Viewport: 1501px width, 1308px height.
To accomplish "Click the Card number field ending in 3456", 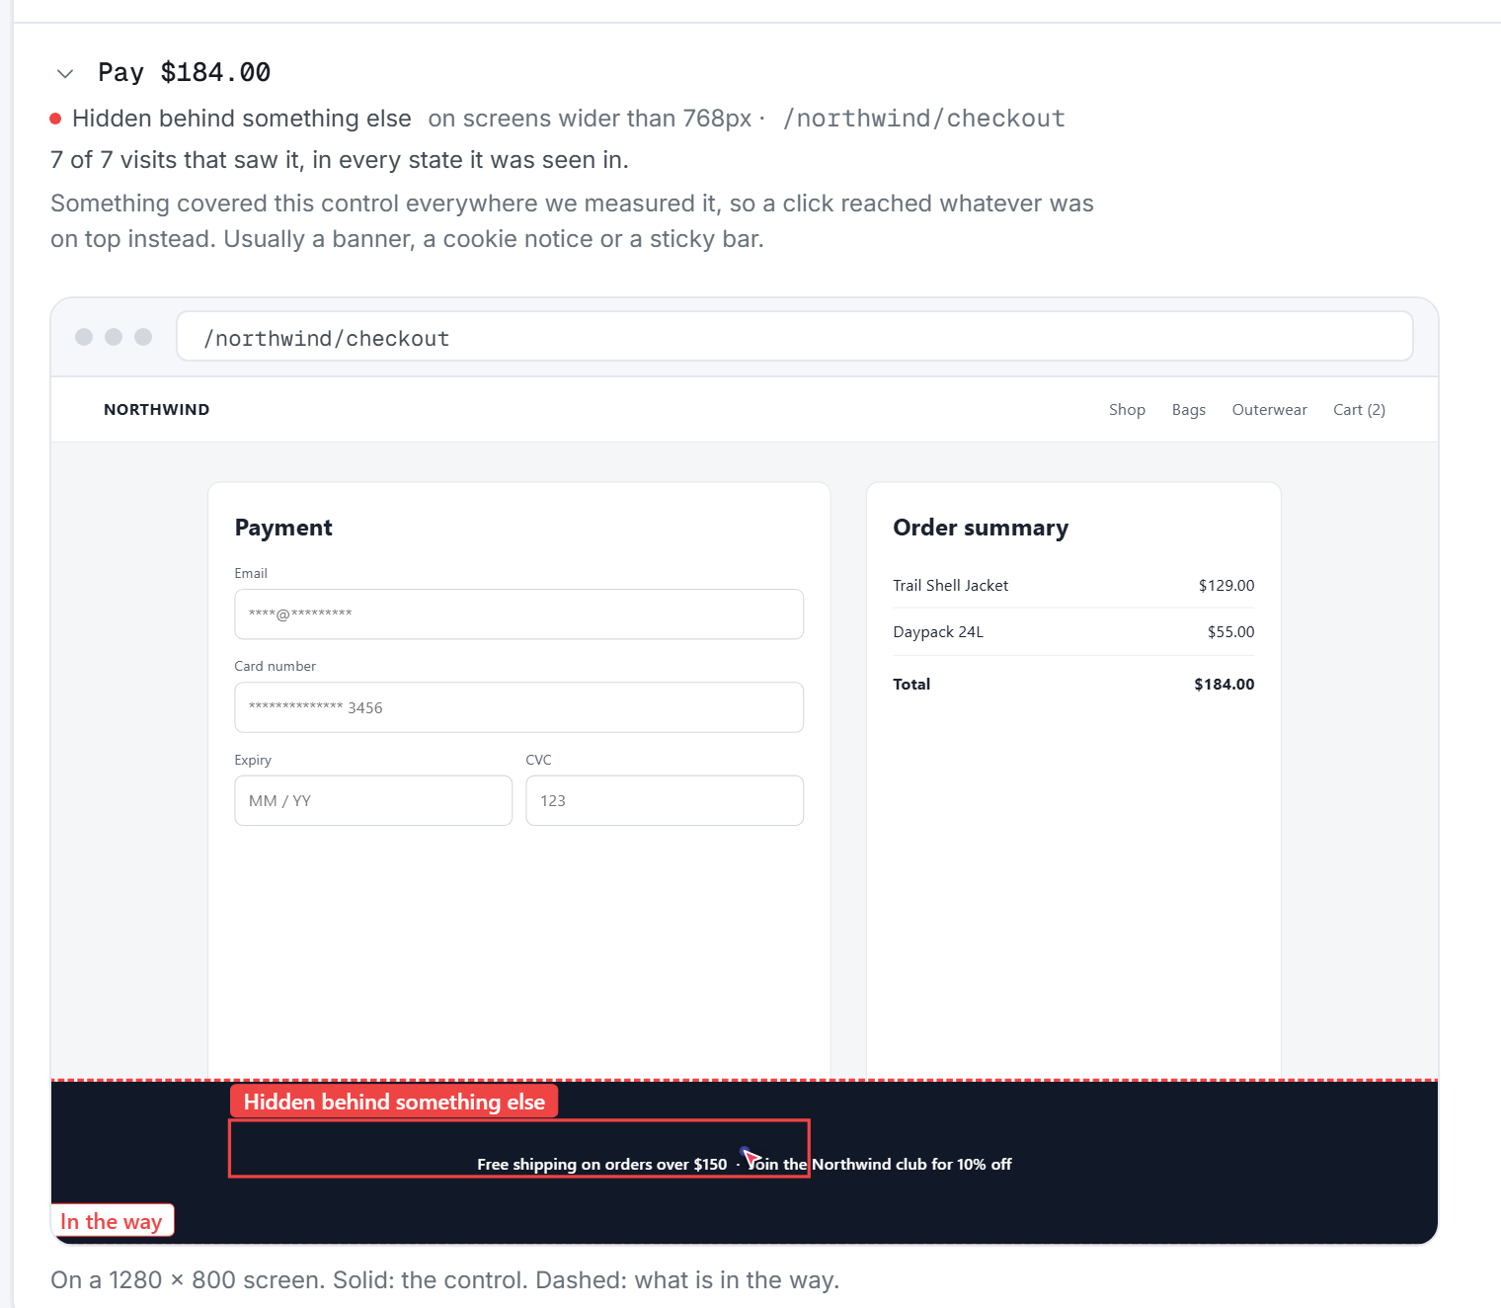I will click(x=519, y=707).
